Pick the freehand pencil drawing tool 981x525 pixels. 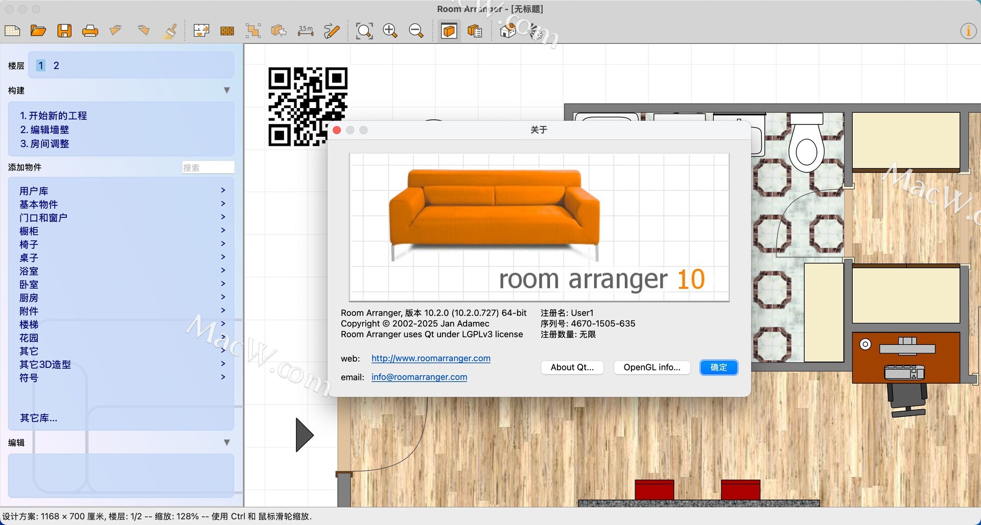tap(332, 31)
